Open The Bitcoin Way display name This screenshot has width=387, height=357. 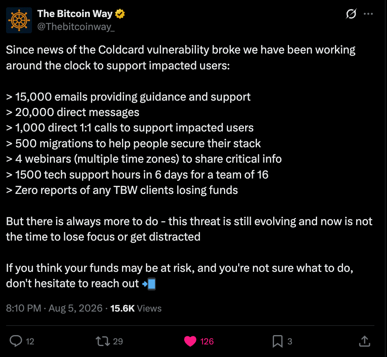(75, 14)
